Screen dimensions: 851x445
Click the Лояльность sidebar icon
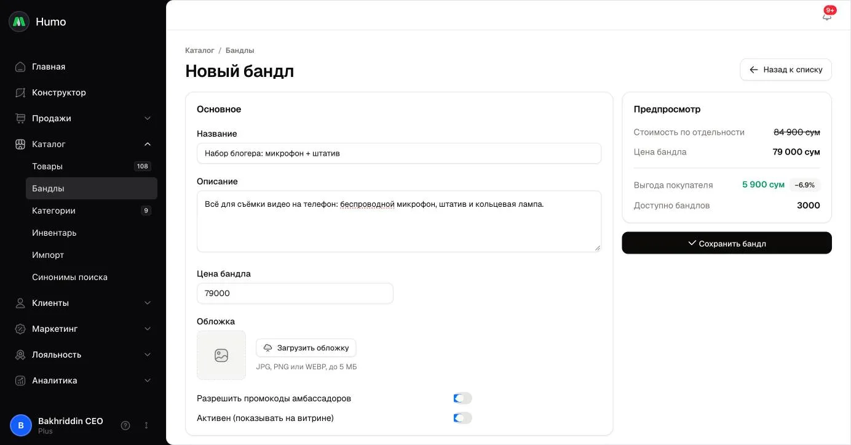click(x=20, y=355)
